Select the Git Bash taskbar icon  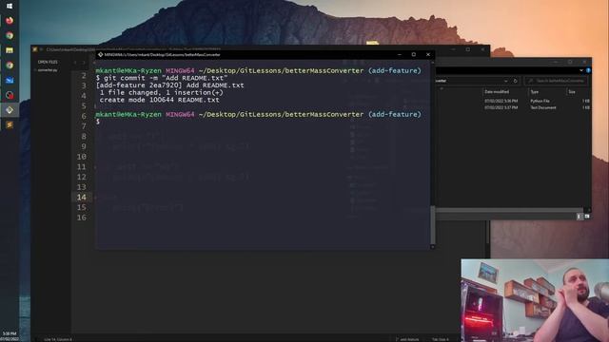pyautogui.click(x=10, y=110)
